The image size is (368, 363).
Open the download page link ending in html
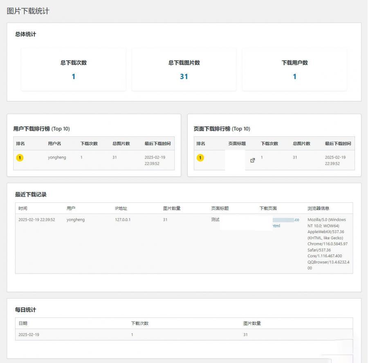coord(276,226)
